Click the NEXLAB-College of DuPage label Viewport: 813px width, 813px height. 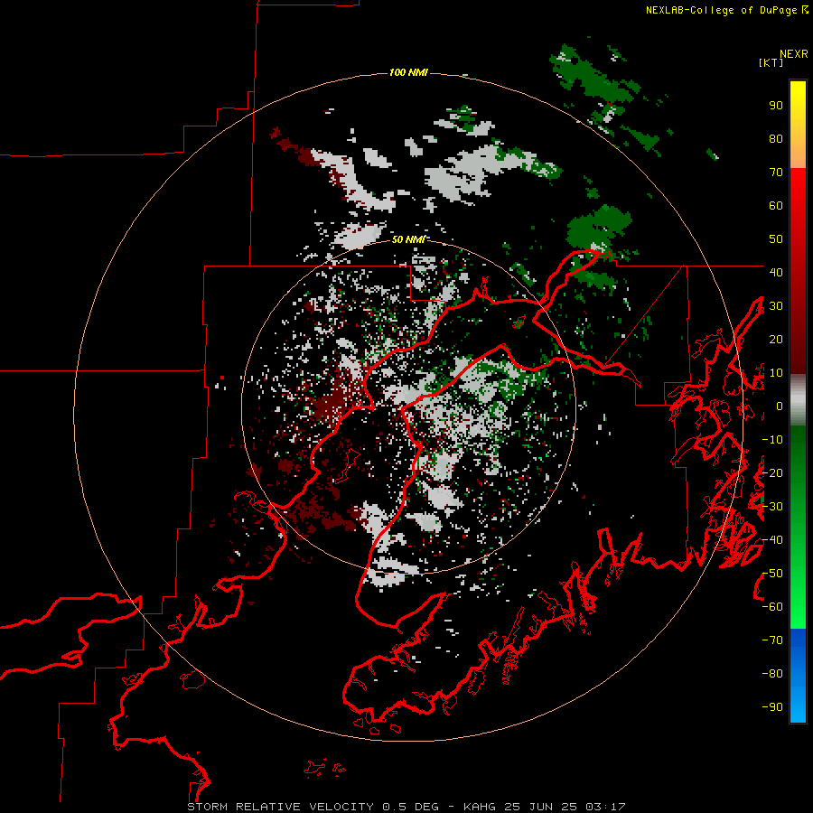pos(726,10)
